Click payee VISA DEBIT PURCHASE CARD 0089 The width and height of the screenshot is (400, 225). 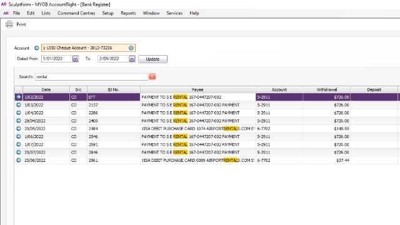[x=197, y=160]
